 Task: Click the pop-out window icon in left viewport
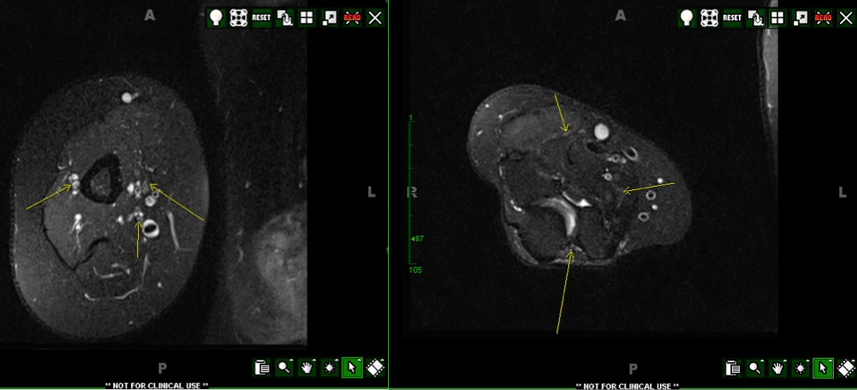[330, 18]
